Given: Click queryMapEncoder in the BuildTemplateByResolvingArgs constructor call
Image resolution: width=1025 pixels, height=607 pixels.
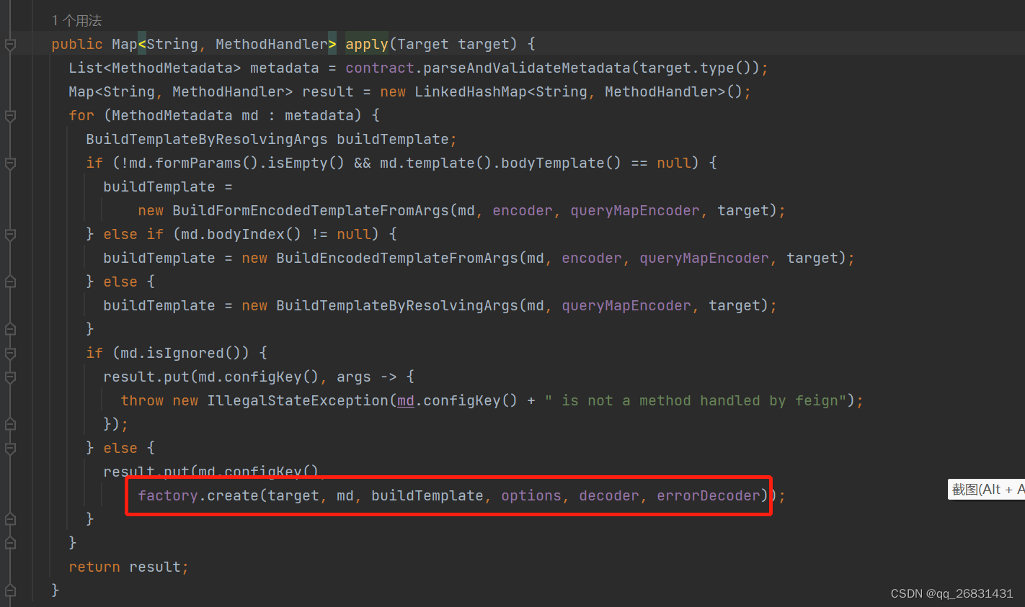Looking at the screenshot, I should pyautogui.click(x=626, y=306).
